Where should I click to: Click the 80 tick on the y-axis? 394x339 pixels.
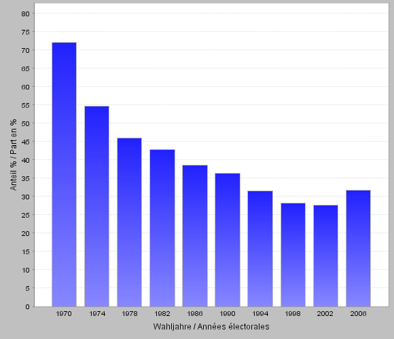point(25,14)
